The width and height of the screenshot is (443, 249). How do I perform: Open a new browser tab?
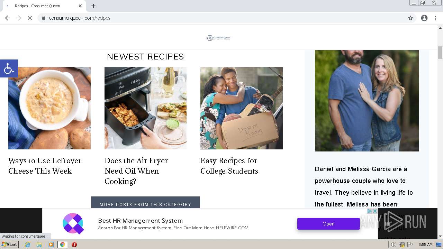[x=93, y=6]
